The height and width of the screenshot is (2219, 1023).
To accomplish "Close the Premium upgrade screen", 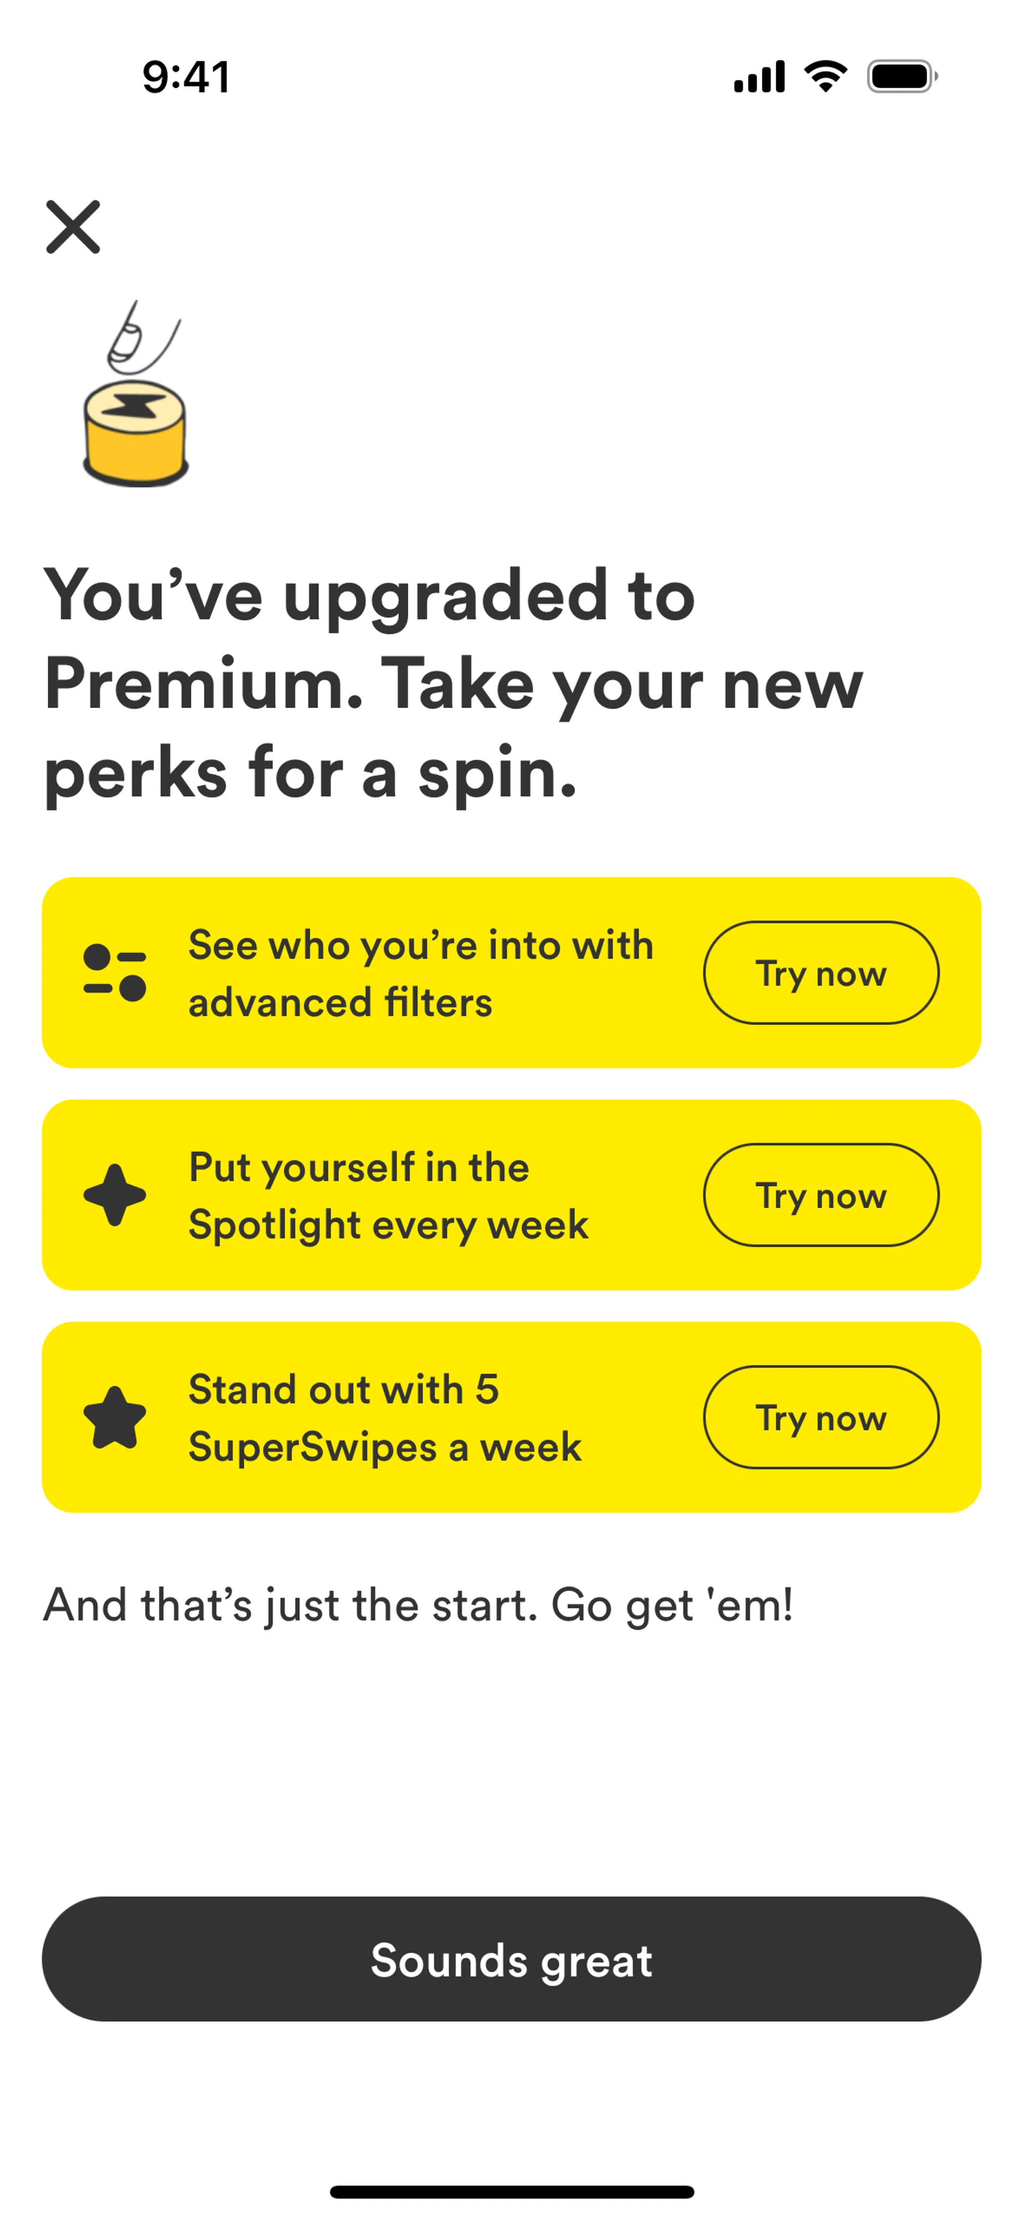I will pos(73,228).
